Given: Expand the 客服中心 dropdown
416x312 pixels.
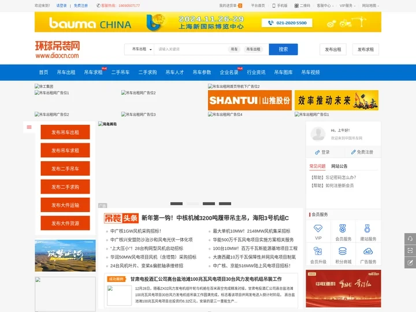Looking at the screenshot, I should pyautogui.click(x=325, y=6).
